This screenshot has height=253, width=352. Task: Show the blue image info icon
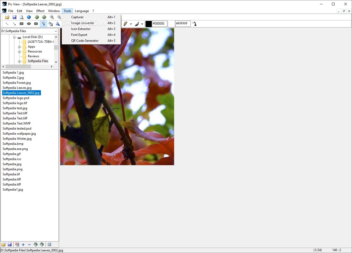[29, 17]
